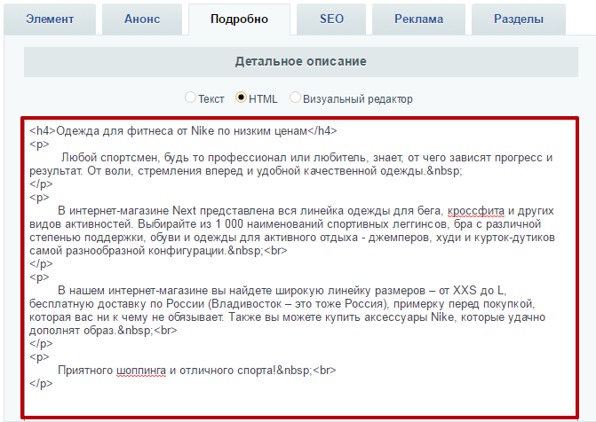Click the misspelled word 'кроссфита'
The width and height of the screenshot is (596, 422).
tap(476, 211)
